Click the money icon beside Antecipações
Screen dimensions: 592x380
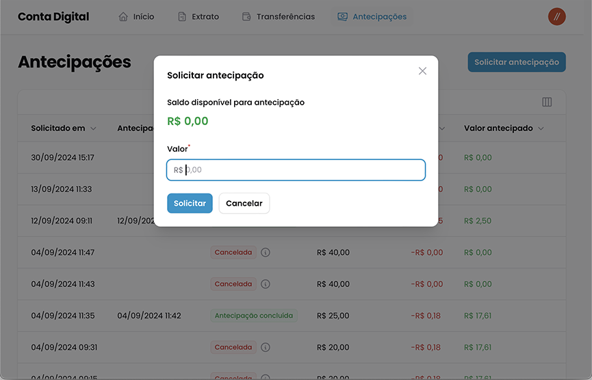click(x=343, y=16)
